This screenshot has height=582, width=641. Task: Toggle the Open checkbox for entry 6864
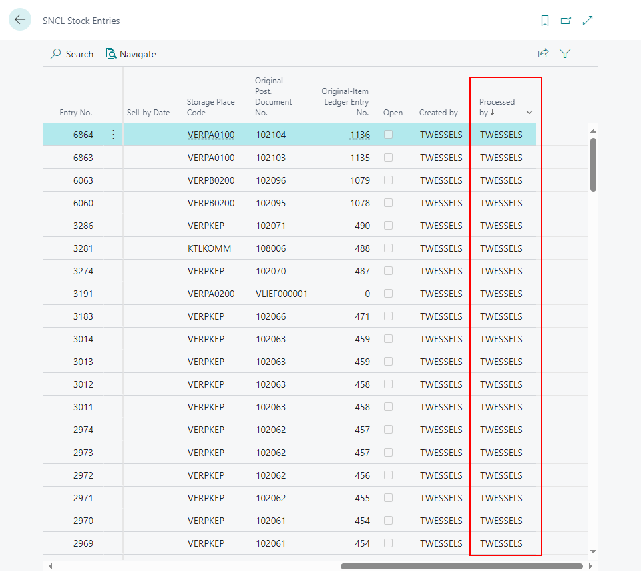(388, 135)
